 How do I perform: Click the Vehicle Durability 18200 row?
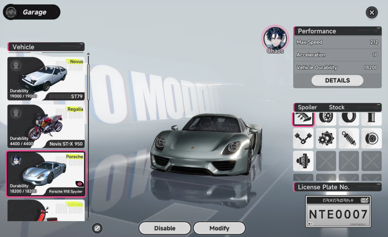point(337,67)
